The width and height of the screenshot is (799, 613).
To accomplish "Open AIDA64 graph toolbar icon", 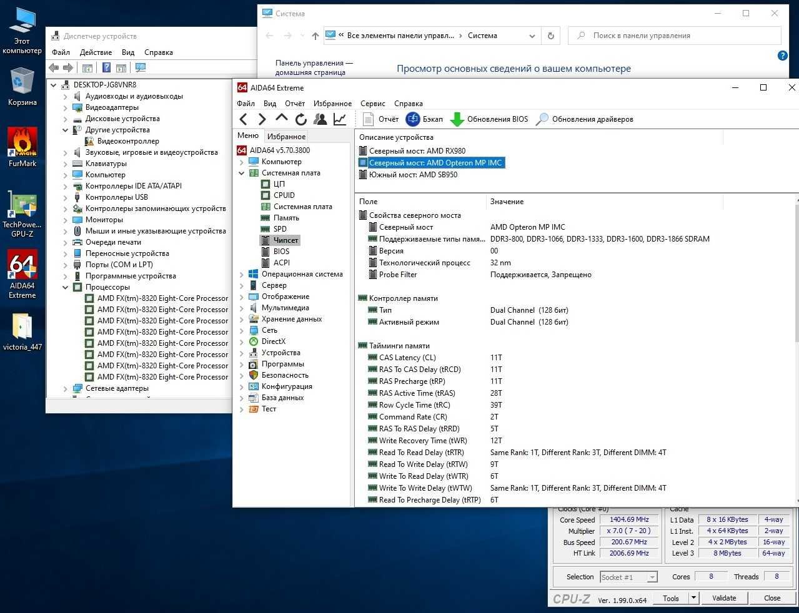I will [x=340, y=119].
